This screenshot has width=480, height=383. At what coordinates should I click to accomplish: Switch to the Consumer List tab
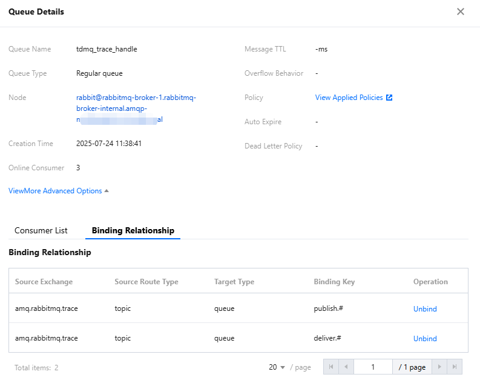pos(41,230)
